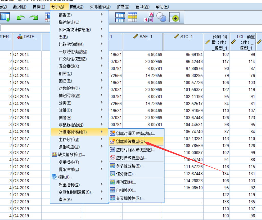
Task: Click the 预测_销量（件）_模型_1 column header
Action: point(217,42)
